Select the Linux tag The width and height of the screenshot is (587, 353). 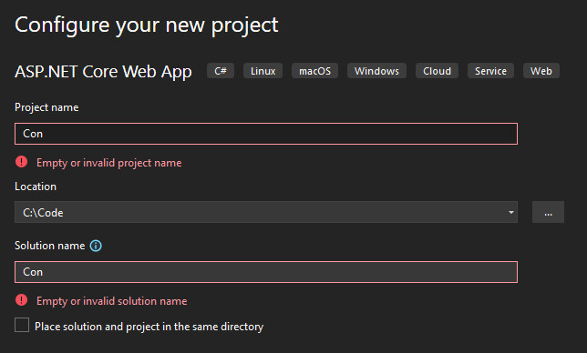pyautogui.click(x=263, y=71)
